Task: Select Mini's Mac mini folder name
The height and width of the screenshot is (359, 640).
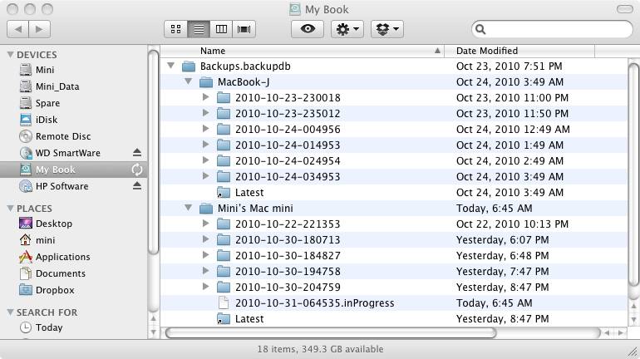Action: click(x=255, y=208)
